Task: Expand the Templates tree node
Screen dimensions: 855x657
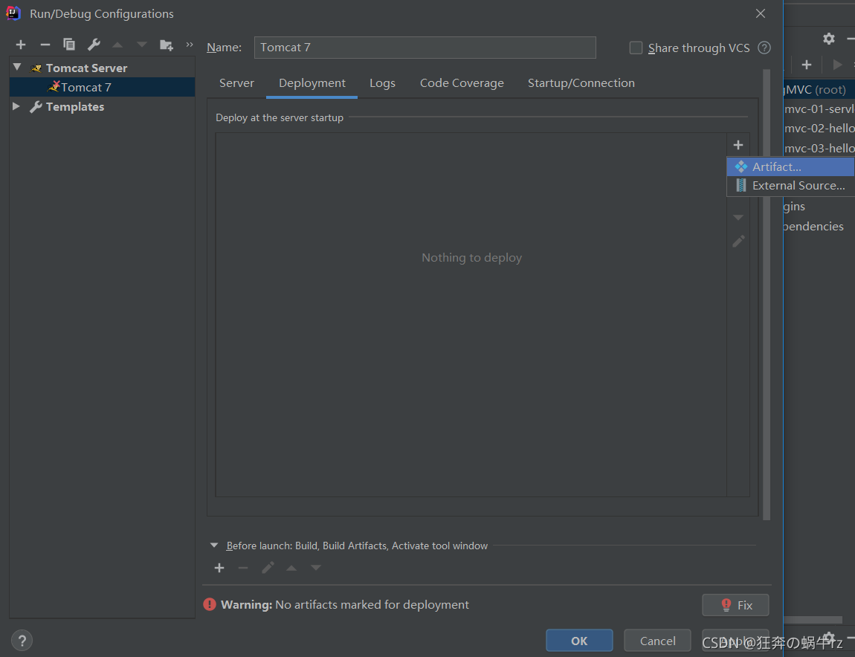Action: 16,106
